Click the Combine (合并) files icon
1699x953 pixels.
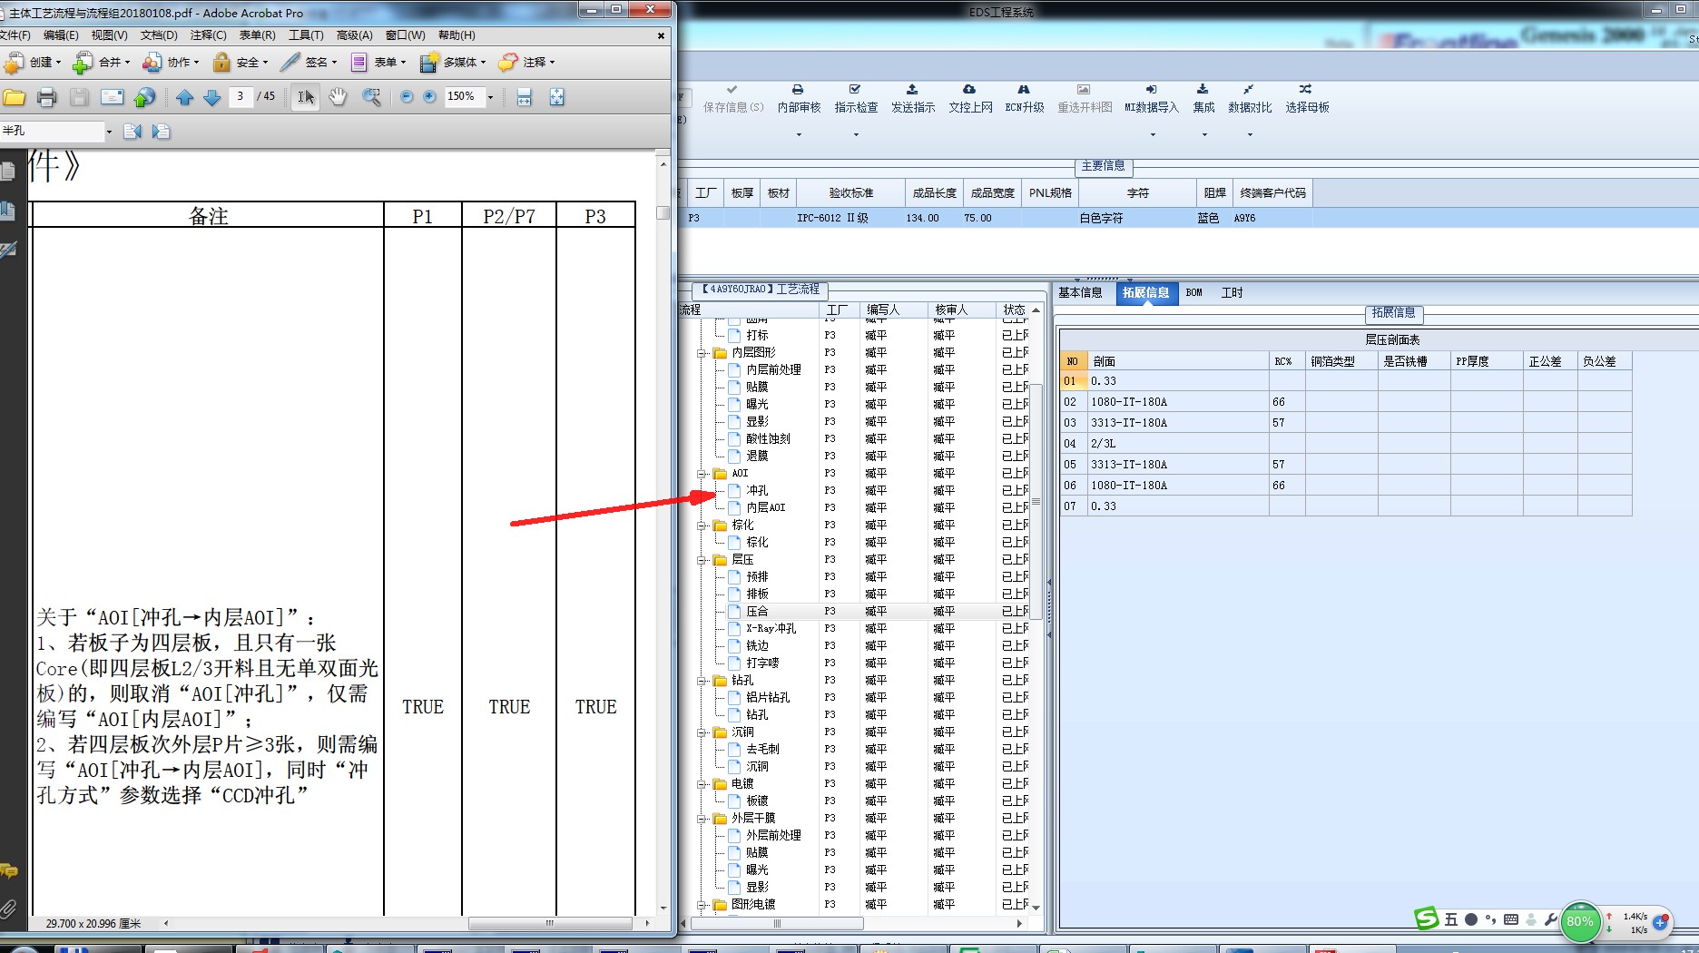click(83, 63)
